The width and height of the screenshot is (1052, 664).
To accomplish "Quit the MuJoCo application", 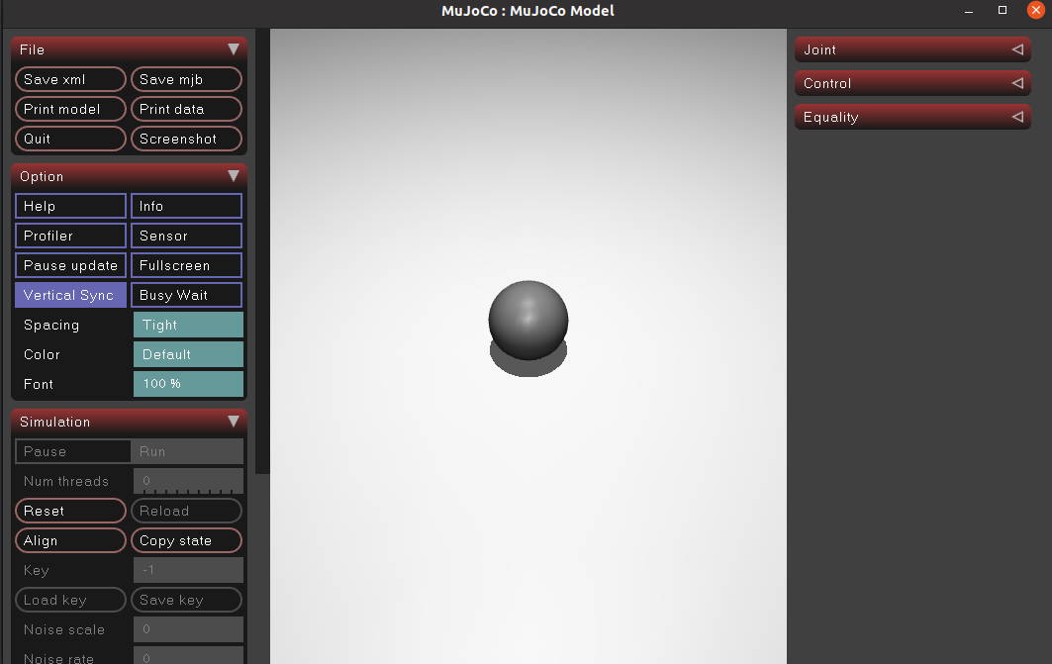I will 70,139.
